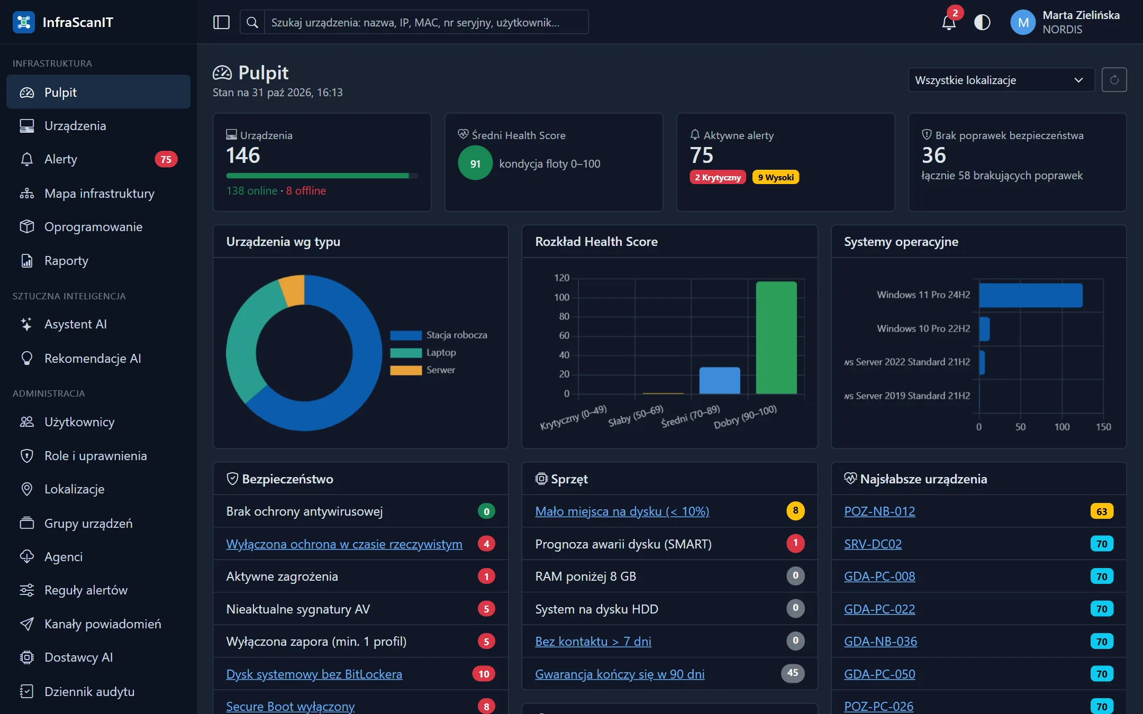Open Alerty section
1143x714 pixels.
(x=98, y=159)
